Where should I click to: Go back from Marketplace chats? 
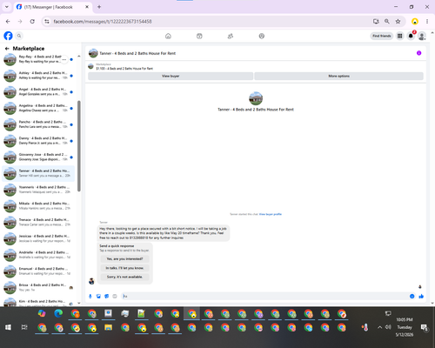pyautogui.click(x=7, y=49)
